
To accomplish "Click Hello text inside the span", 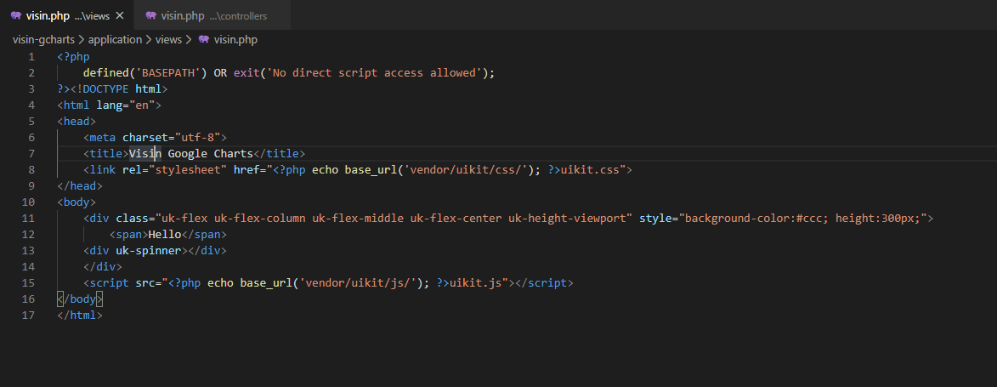I will 165,235.
